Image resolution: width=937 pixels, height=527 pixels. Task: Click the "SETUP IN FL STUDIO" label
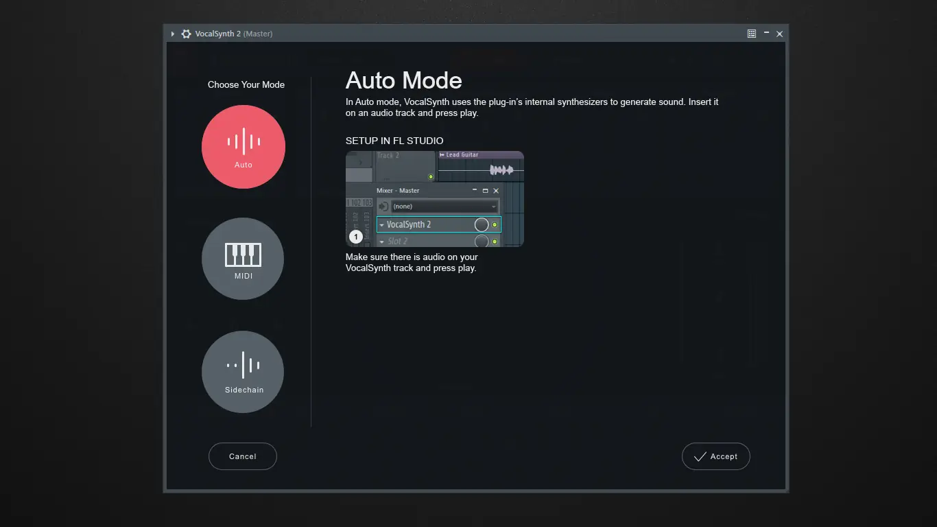coord(394,141)
